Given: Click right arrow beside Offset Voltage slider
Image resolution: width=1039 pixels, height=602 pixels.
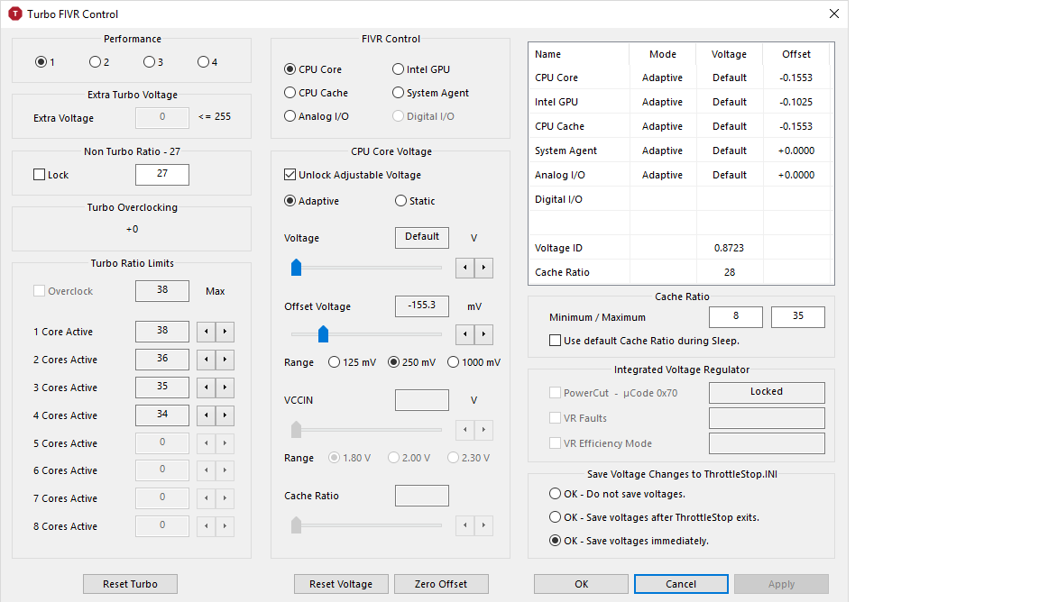Looking at the screenshot, I should pyautogui.click(x=483, y=334).
